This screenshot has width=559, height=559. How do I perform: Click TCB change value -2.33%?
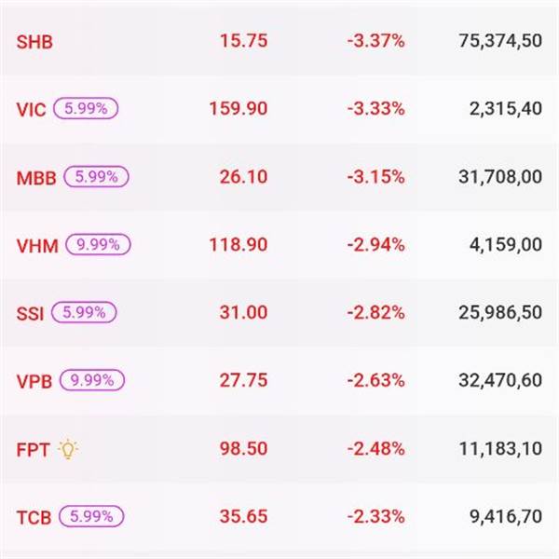click(375, 516)
